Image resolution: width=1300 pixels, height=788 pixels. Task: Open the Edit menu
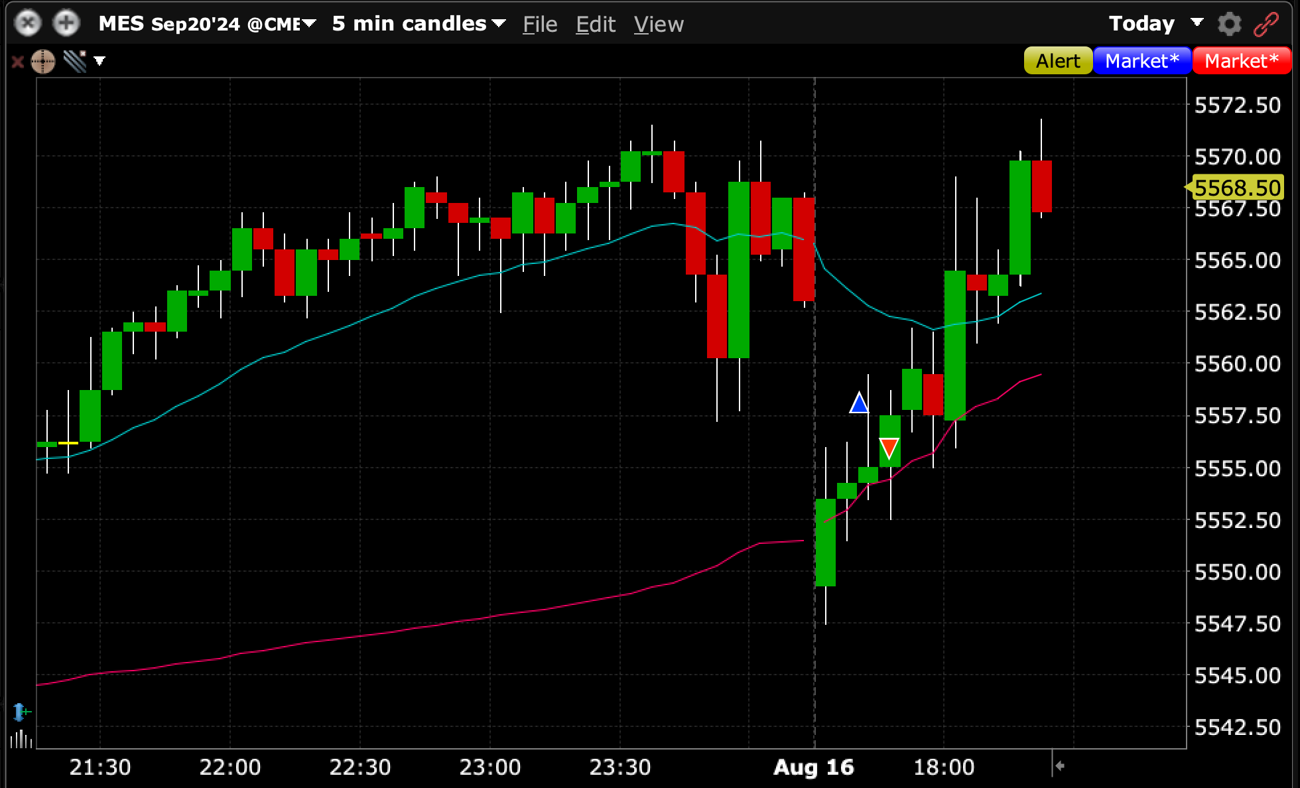coord(596,25)
